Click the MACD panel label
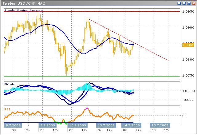The width and height of the screenshot is (197, 135). coord(9,84)
